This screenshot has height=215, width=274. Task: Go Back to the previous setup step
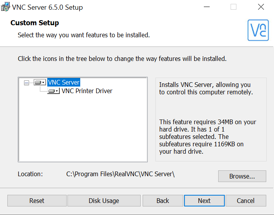pyautogui.click(x=163, y=201)
